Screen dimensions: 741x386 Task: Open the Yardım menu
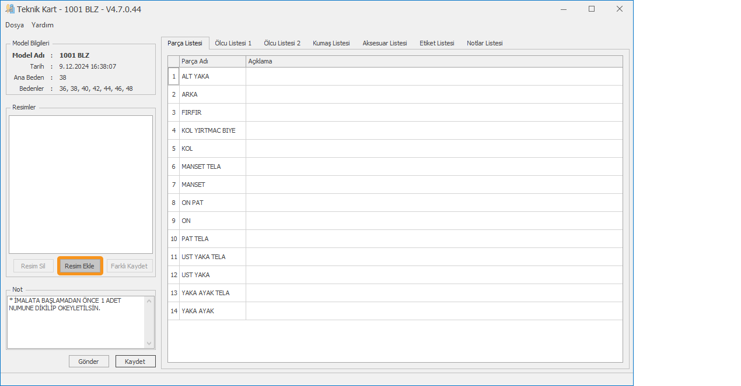click(43, 25)
